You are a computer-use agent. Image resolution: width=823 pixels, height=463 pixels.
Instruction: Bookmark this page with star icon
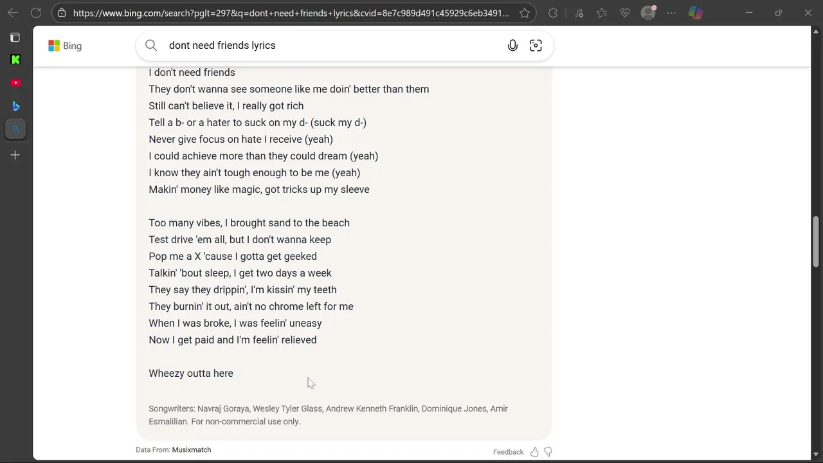[525, 13]
